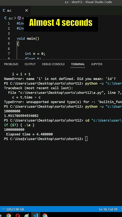
Task: Click the memory usage 3.05/3.90 GB status item
Action: tap(15, 209)
